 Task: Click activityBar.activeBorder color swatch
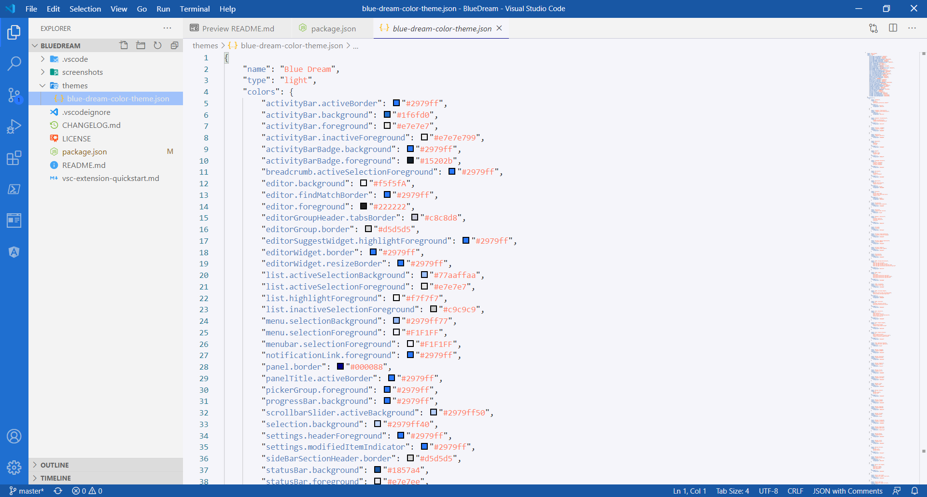point(396,103)
